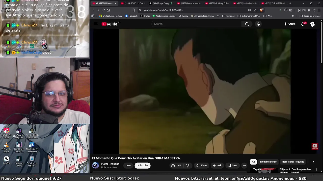Screen dimensions: 323x181
Task: Expand the Video Genshin FUE bookmarks folder
Action: tap(249, 16)
